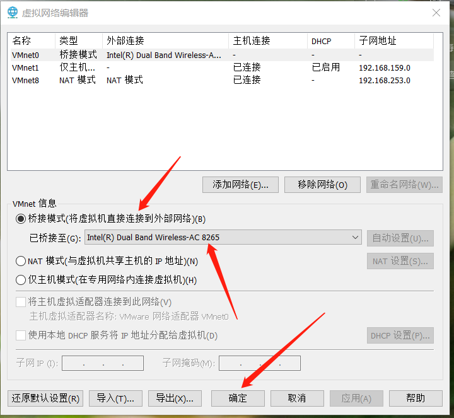Select the VMnet8 row

click(222, 80)
